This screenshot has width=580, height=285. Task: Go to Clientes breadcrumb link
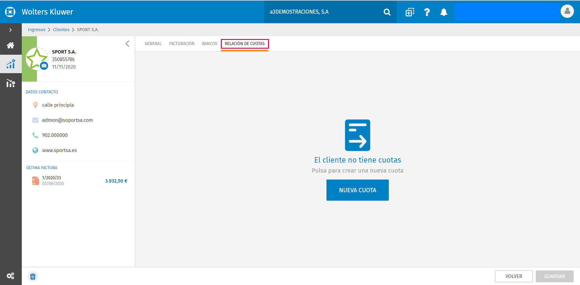(x=61, y=30)
